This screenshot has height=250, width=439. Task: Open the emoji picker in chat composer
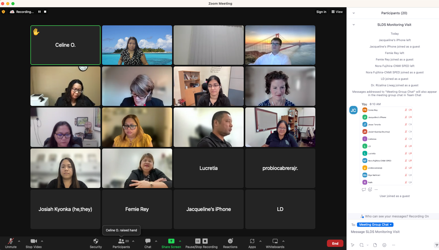(384, 245)
